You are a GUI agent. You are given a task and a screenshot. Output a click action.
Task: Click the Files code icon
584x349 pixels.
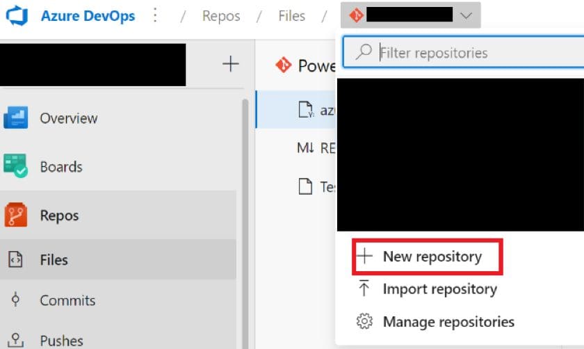15,260
